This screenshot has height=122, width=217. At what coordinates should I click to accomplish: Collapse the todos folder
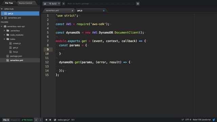click(x=4, y=39)
